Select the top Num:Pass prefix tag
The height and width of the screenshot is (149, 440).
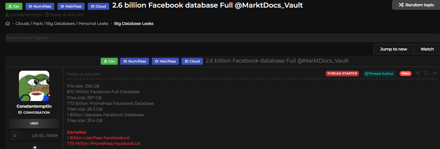40,6
